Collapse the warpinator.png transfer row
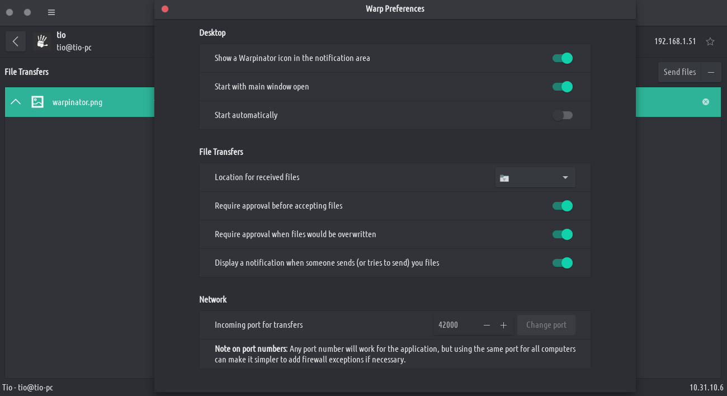The image size is (727, 396). click(x=16, y=102)
